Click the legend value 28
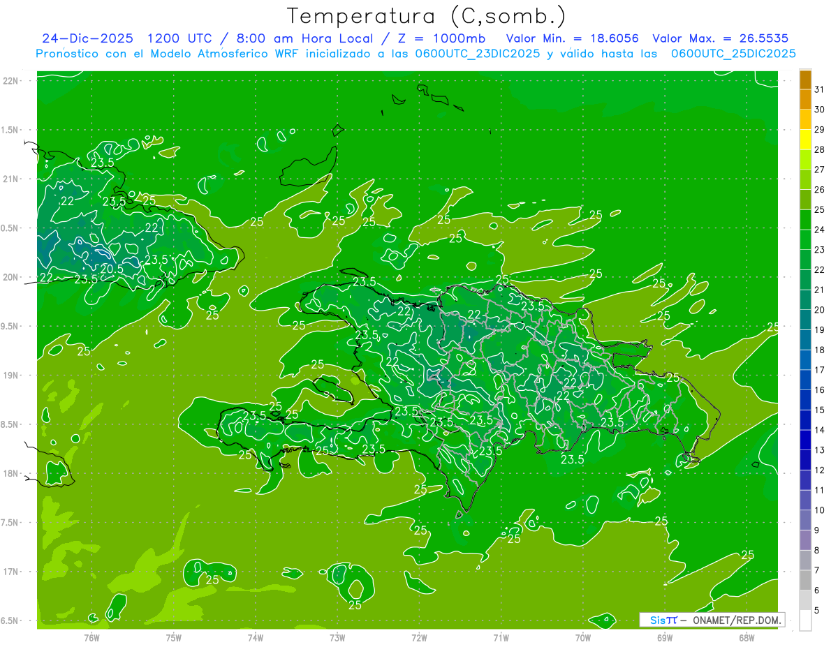This screenshot has width=838, height=647. 820,149
